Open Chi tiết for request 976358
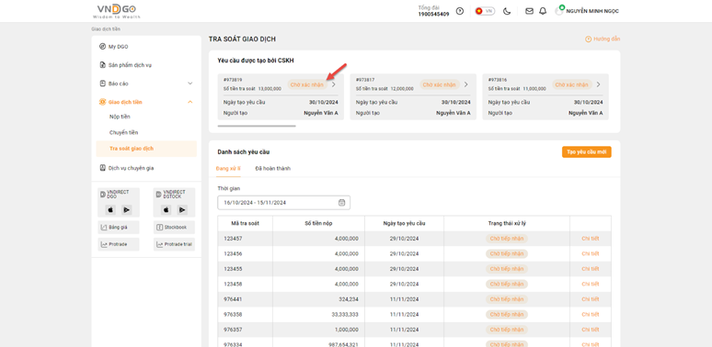The image size is (712, 347). [591, 314]
